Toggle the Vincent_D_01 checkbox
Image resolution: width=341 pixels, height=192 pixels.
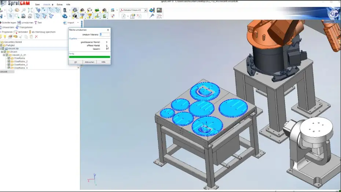(7, 55)
